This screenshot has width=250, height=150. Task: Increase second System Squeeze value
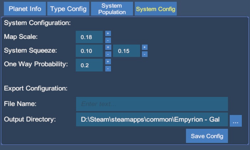click(x=145, y=47)
